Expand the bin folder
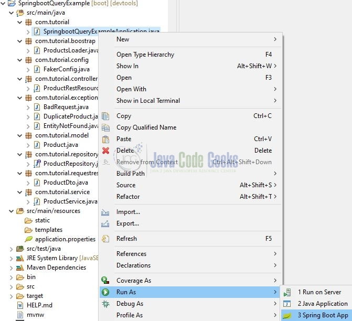The width and height of the screenshot is (352, 321). pos(11,277)
